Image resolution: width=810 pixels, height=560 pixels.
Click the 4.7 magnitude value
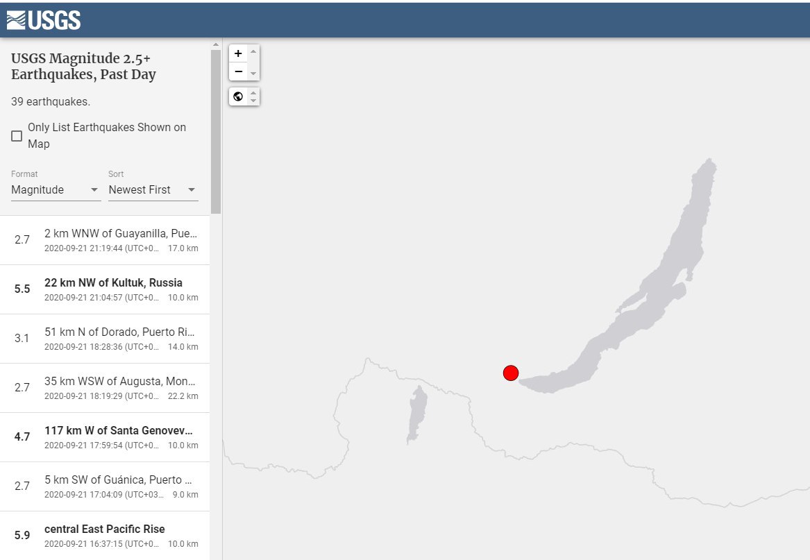tap(22, 436)
